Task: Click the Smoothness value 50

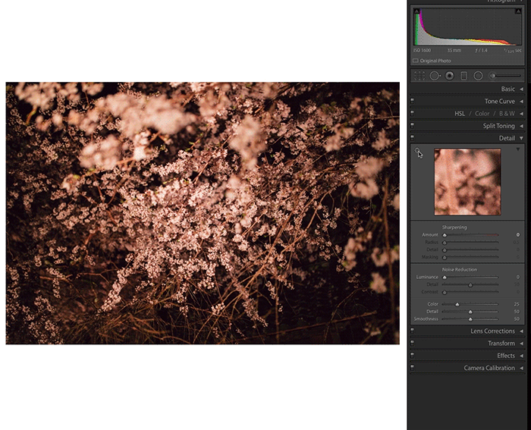Action: click(517, 319)
